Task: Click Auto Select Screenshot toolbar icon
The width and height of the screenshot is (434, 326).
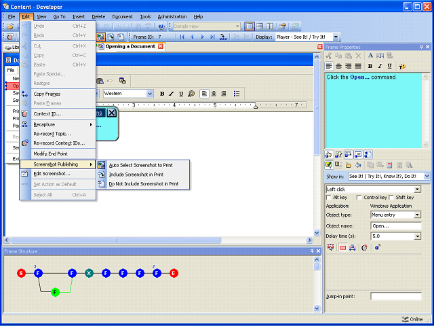Action: tap(100, 37)
